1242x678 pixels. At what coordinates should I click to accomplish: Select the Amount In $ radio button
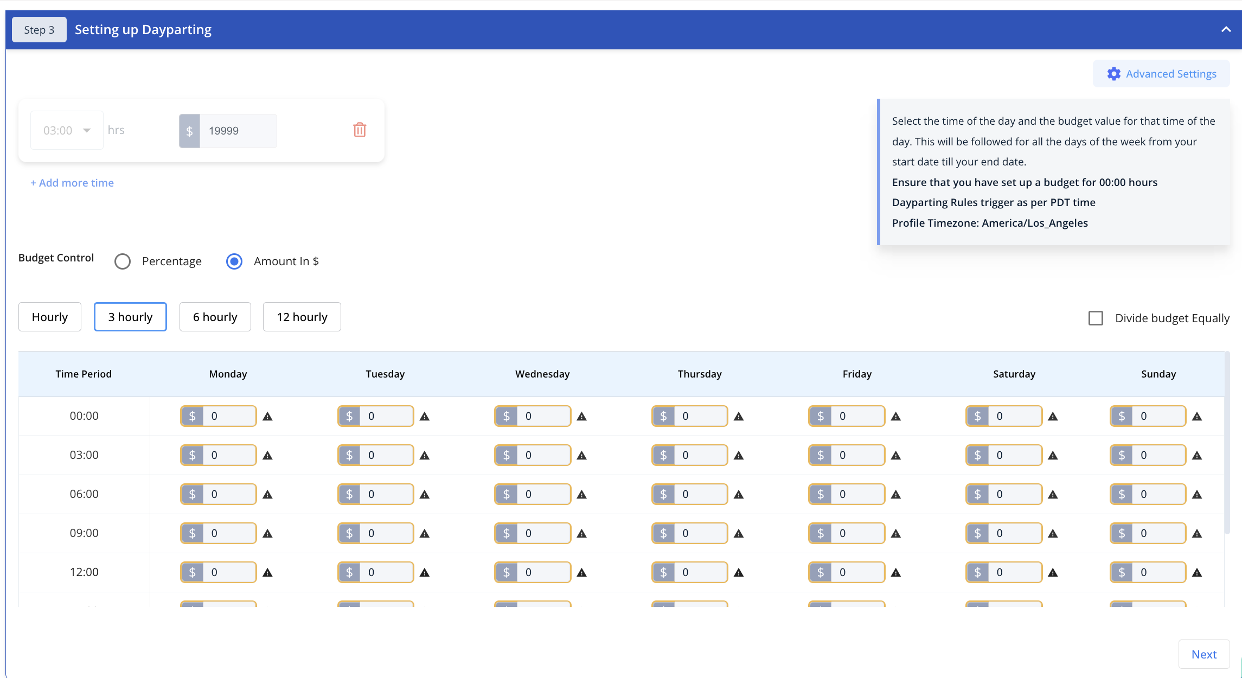tap(234, 260)
